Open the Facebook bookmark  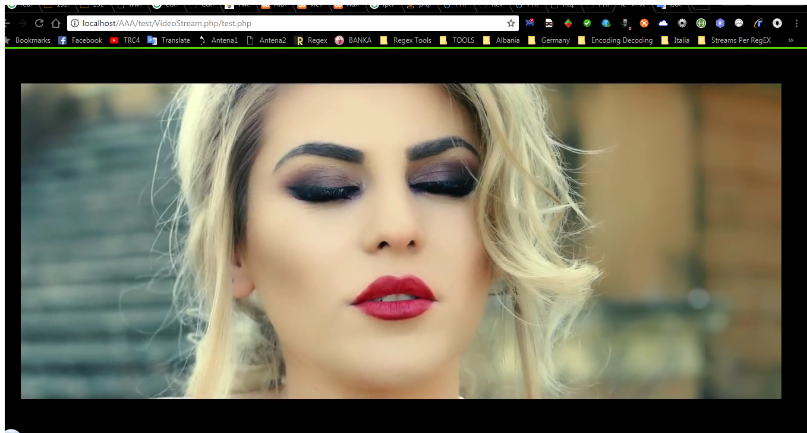point(80,40)
